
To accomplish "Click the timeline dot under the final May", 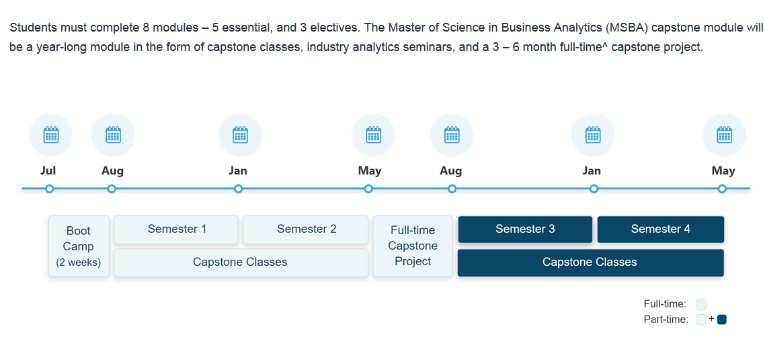I will tap(722, 189).
